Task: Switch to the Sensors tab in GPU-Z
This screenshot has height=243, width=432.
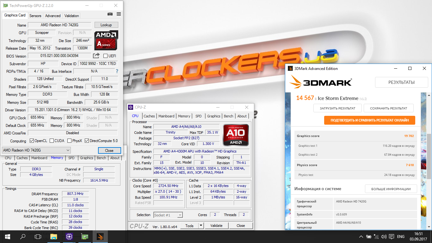Action: tap(35, 16)
